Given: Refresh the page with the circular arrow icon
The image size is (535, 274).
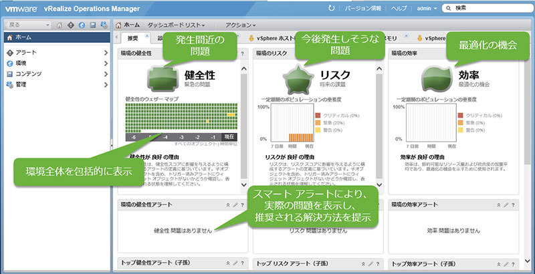Looking at the screenshot, I should [331, 8].
